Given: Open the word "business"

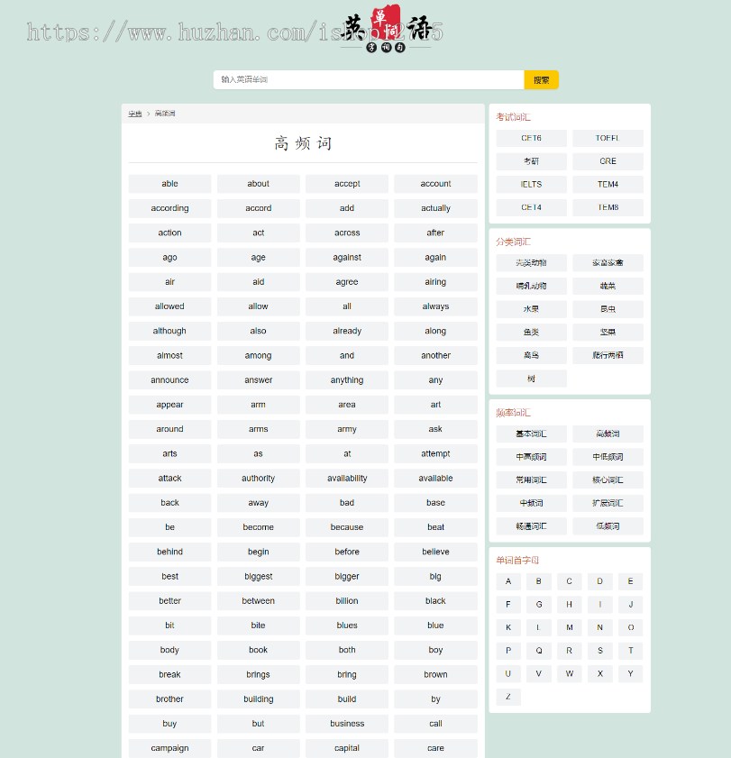Looking at the screenshot, I should [x=347, y=724].
